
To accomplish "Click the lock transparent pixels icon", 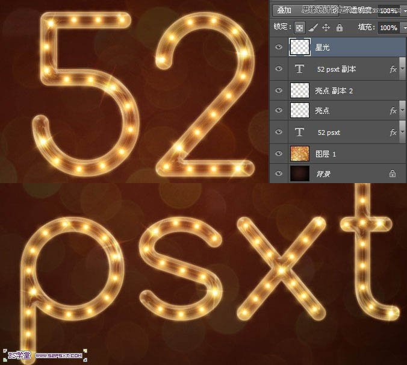I will pos(299,28).
